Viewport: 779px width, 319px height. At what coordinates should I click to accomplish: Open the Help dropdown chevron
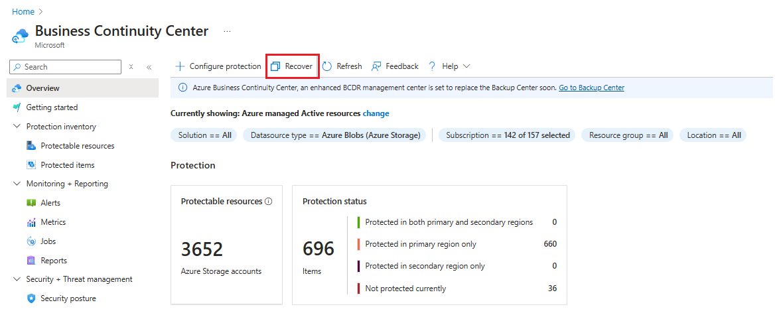click(x=466, y=66)
